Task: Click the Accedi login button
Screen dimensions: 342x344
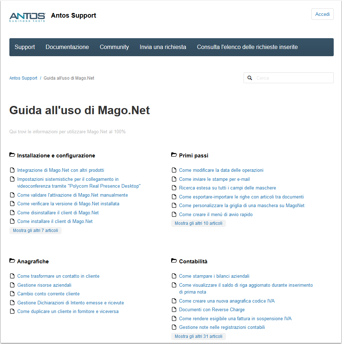Action: point(322,14)
